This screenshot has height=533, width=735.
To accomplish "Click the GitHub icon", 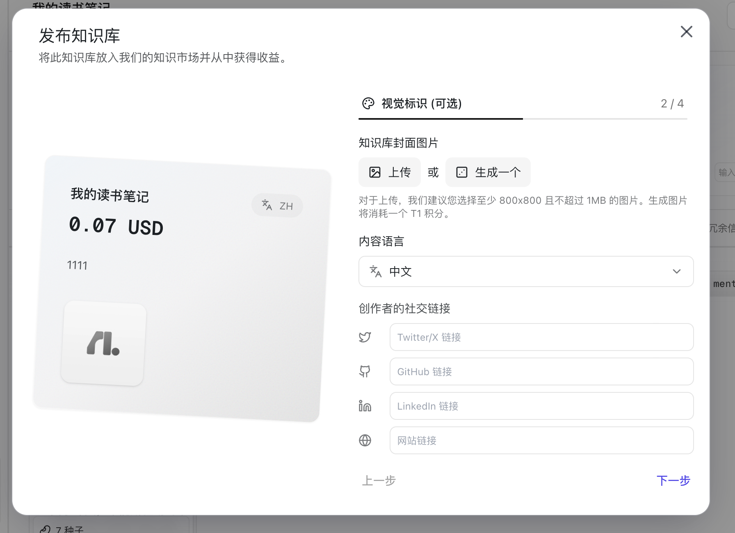I will click(365, 371).
